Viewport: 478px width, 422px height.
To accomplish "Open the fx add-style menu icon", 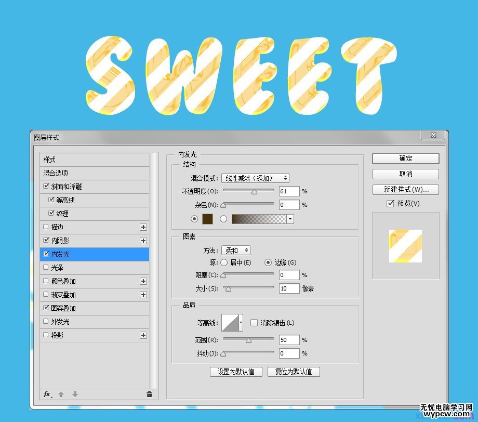I will pos(48,394).
